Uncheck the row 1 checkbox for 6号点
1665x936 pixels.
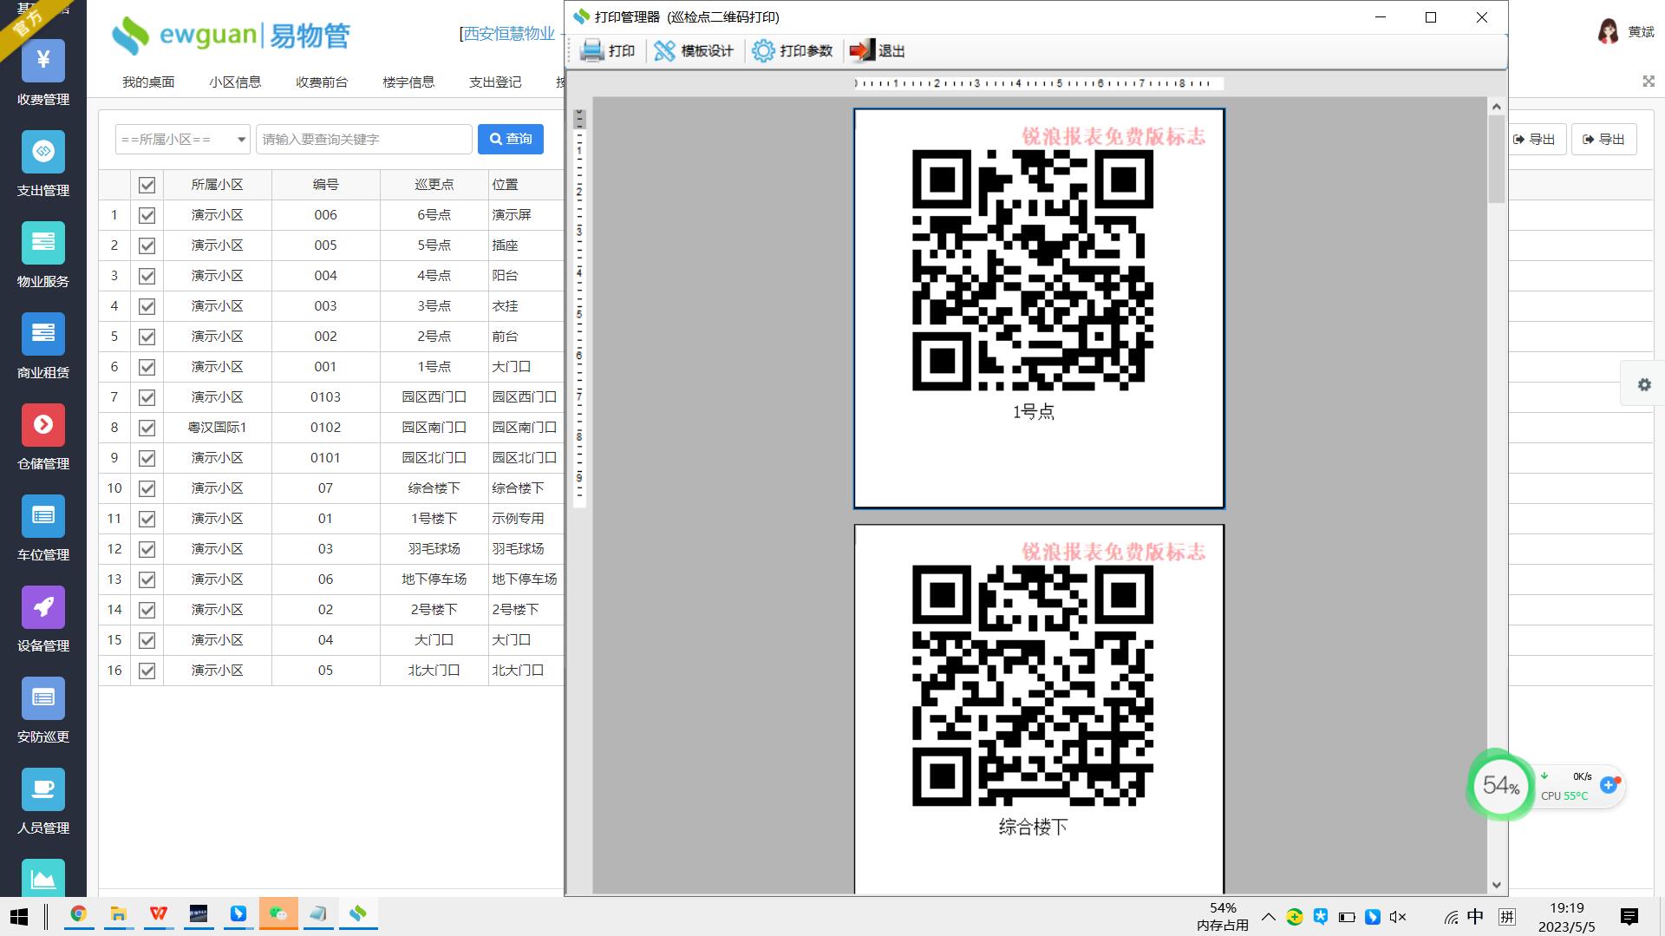coord(147,215)
